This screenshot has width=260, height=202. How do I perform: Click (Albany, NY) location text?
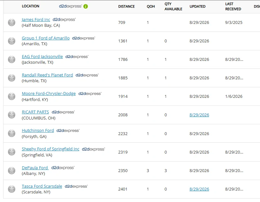tap(33, 173)
